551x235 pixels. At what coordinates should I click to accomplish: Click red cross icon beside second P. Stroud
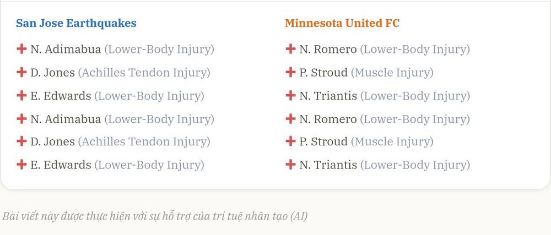(x=290, y=141)
